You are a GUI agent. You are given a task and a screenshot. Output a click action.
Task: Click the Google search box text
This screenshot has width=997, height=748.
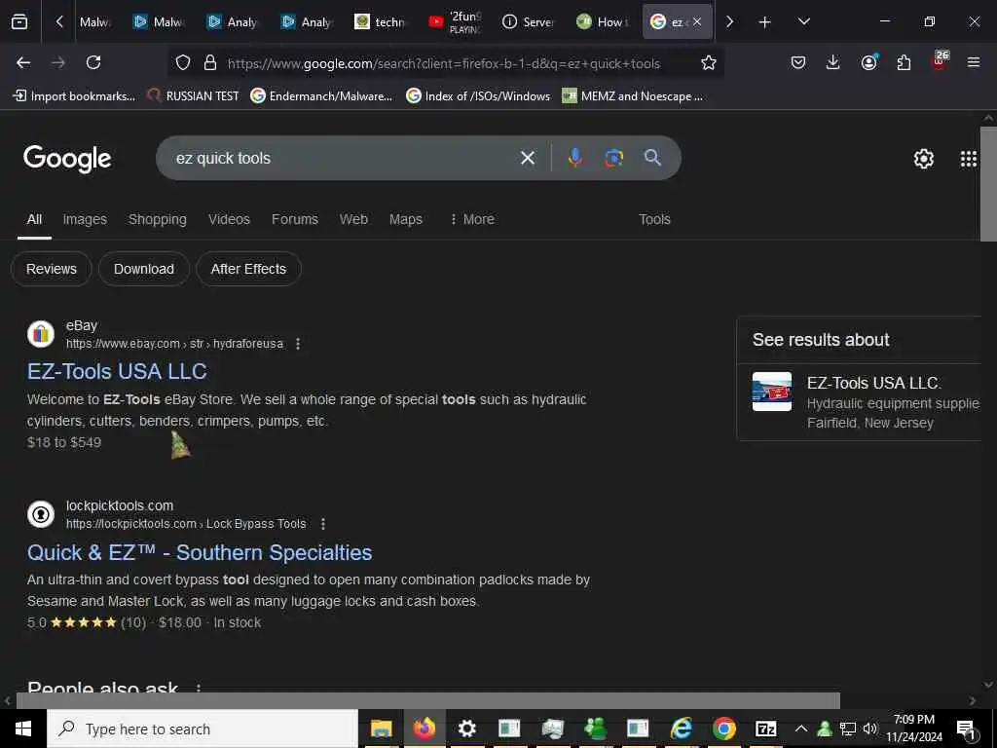coord(223,159)
